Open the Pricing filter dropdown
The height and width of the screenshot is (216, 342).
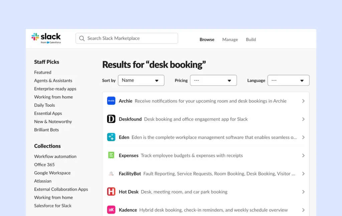coord(213,80)
